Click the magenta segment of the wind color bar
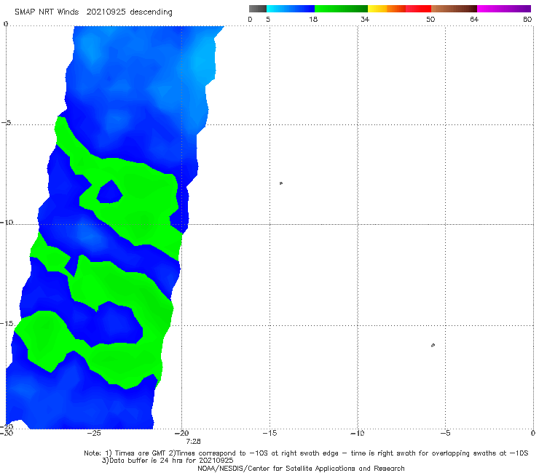Viewport: 539px width, 473px height. (x=504, y=9)
